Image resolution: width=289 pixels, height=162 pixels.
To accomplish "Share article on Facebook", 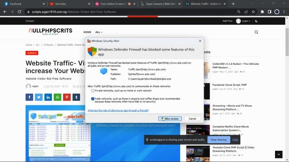I will 29,97.
